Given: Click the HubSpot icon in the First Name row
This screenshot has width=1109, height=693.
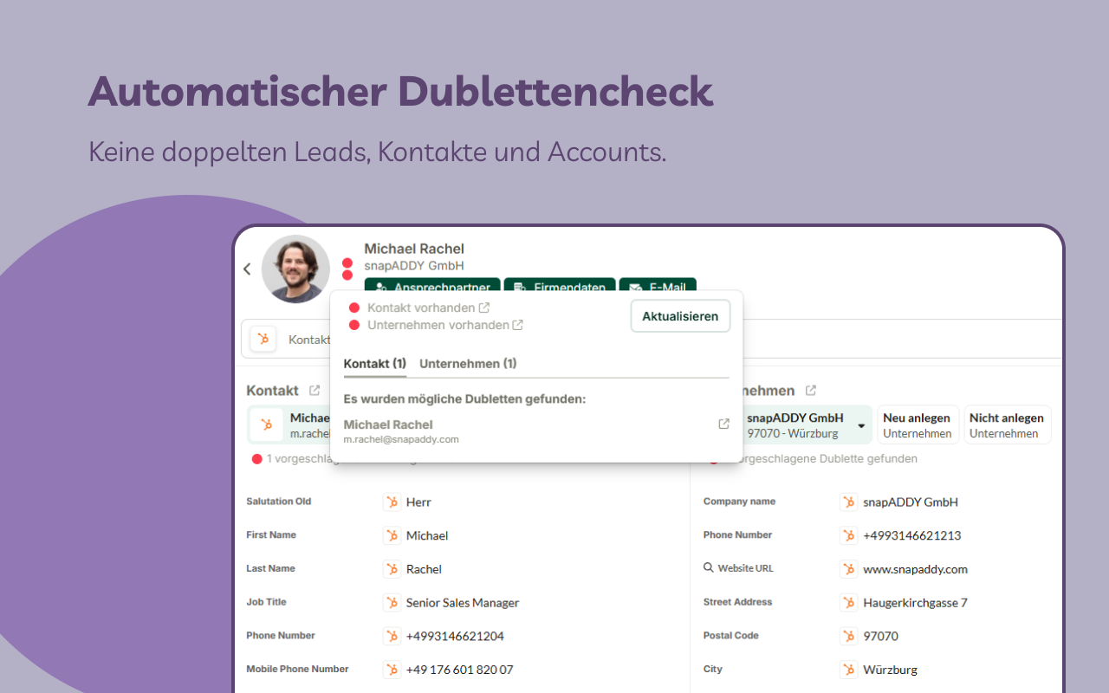Looking at the screenshot, I should pyautogui.click(x=392, y=535).
